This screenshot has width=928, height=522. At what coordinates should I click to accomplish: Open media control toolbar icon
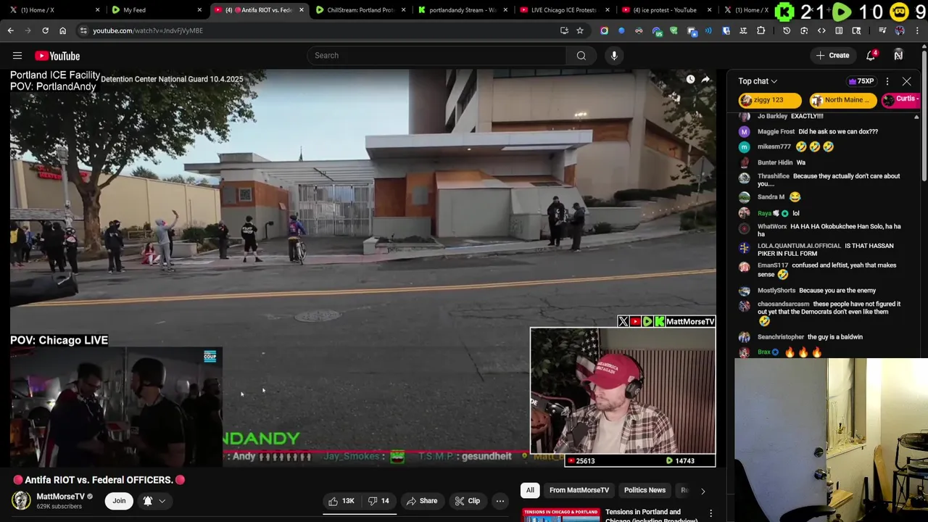click(x=882, y=30)
